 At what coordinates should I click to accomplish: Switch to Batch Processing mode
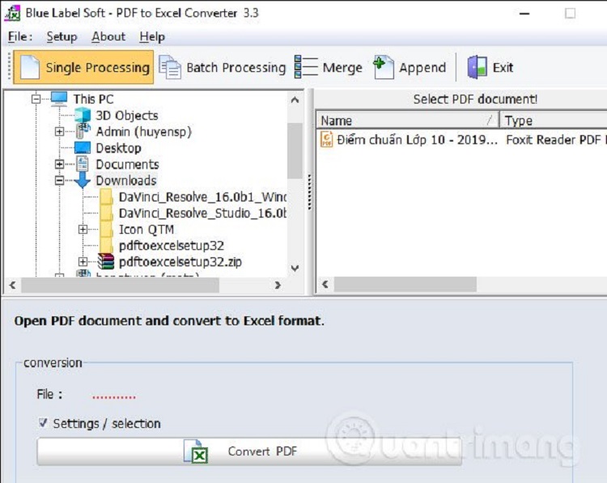tap(223, 67)
